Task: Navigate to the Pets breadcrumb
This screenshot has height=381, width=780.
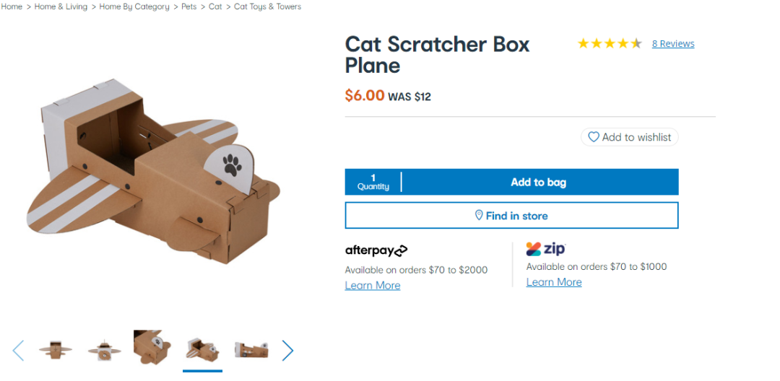Action: click(189, 7)
